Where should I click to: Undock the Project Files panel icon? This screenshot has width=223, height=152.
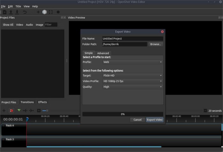pyautogui.click(x=62, y=17)
